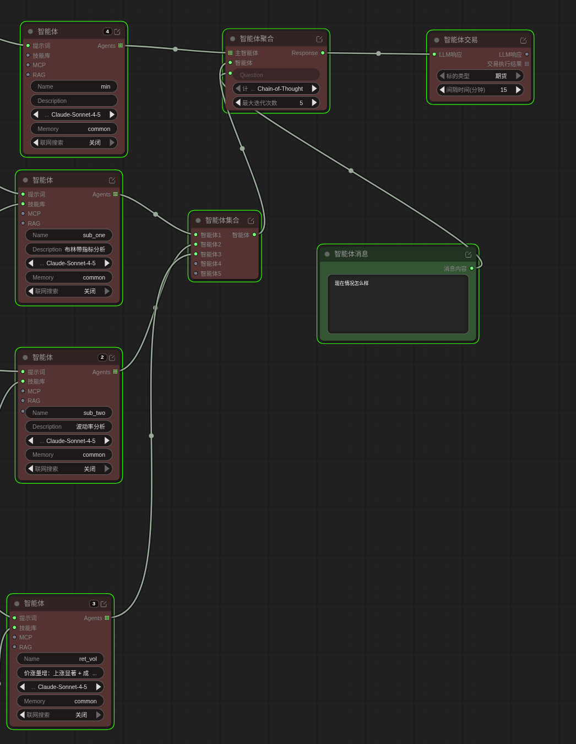Click the Question input field in 智能体聚合
The height and width of the screenshot is (744, 576).
276,75
